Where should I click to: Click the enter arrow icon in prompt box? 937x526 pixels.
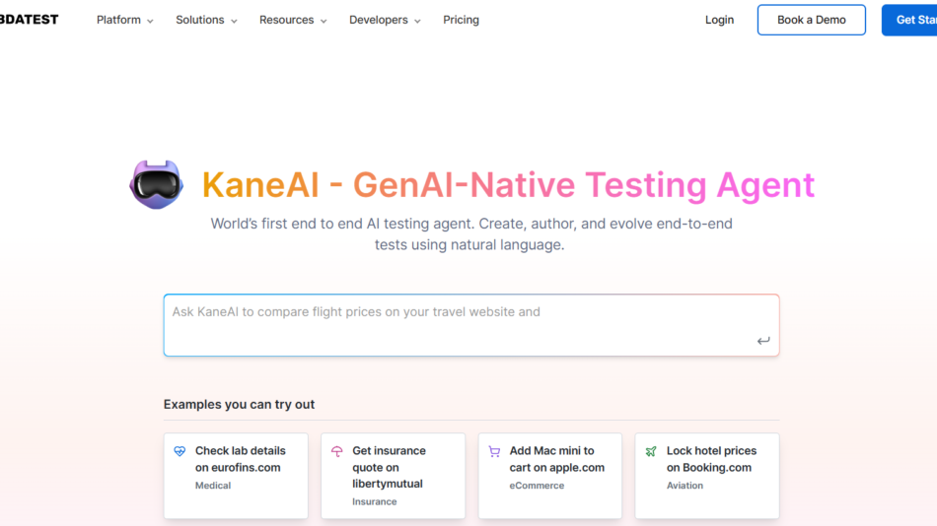[763, 341]
